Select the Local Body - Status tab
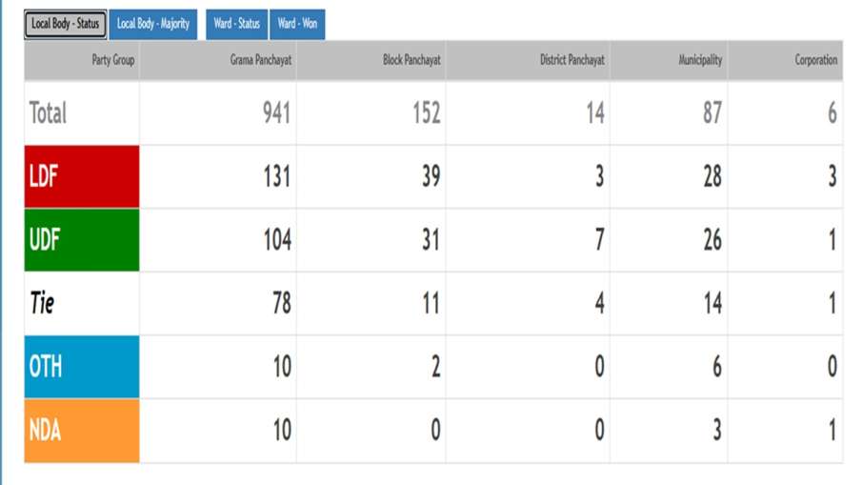The width and height of the screenshot is (862, 485). 65,24
